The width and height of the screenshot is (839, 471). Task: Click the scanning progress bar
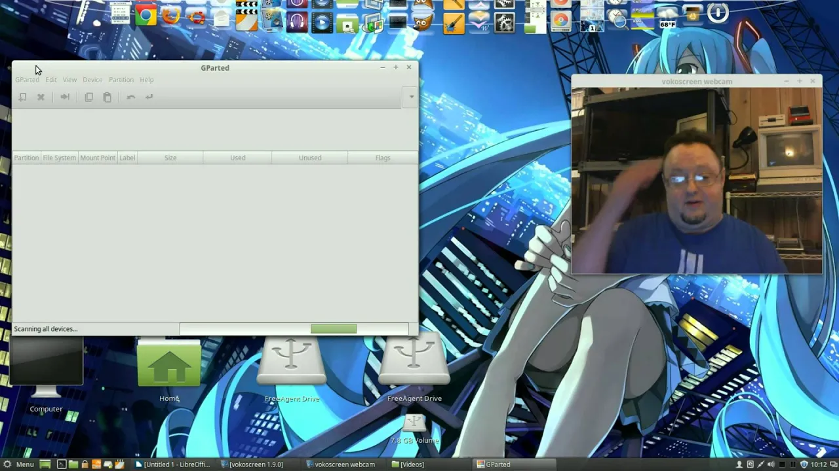tap(294, 329)
